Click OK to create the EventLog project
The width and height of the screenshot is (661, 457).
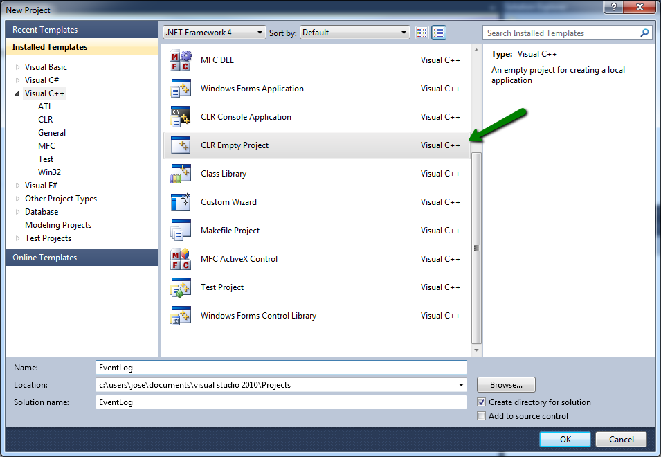click(565, 439)
